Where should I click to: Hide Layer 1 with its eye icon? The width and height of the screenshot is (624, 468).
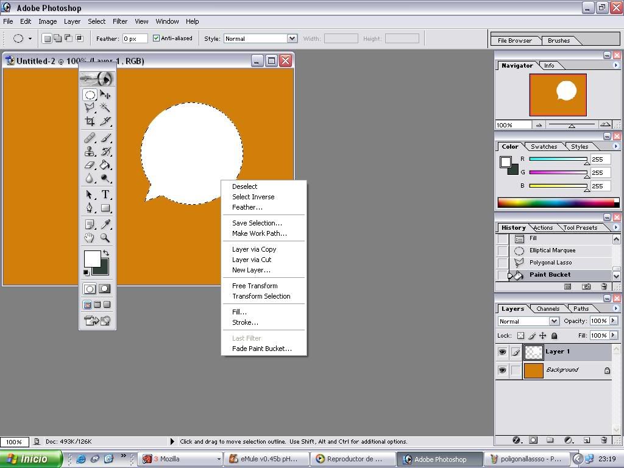click(x=502, y=352)
